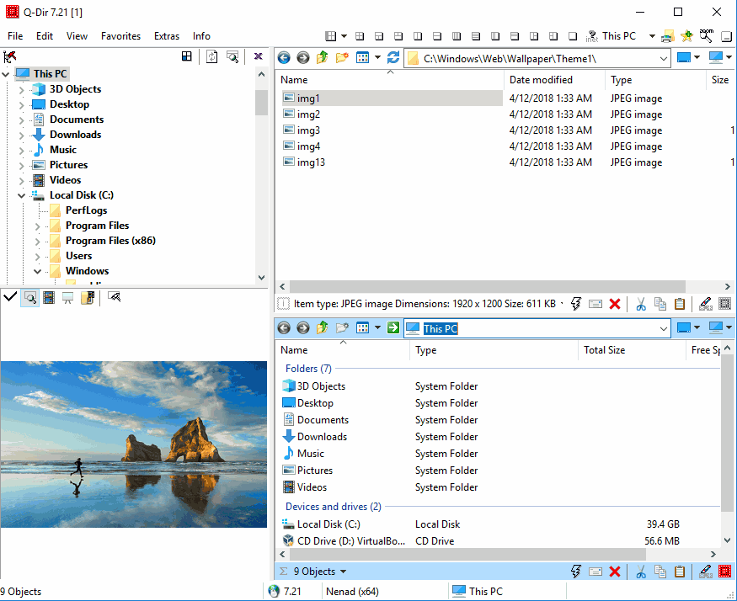737x601 pixels.
Task: Select the filmstrip preview mode icon
Action: 49,297
